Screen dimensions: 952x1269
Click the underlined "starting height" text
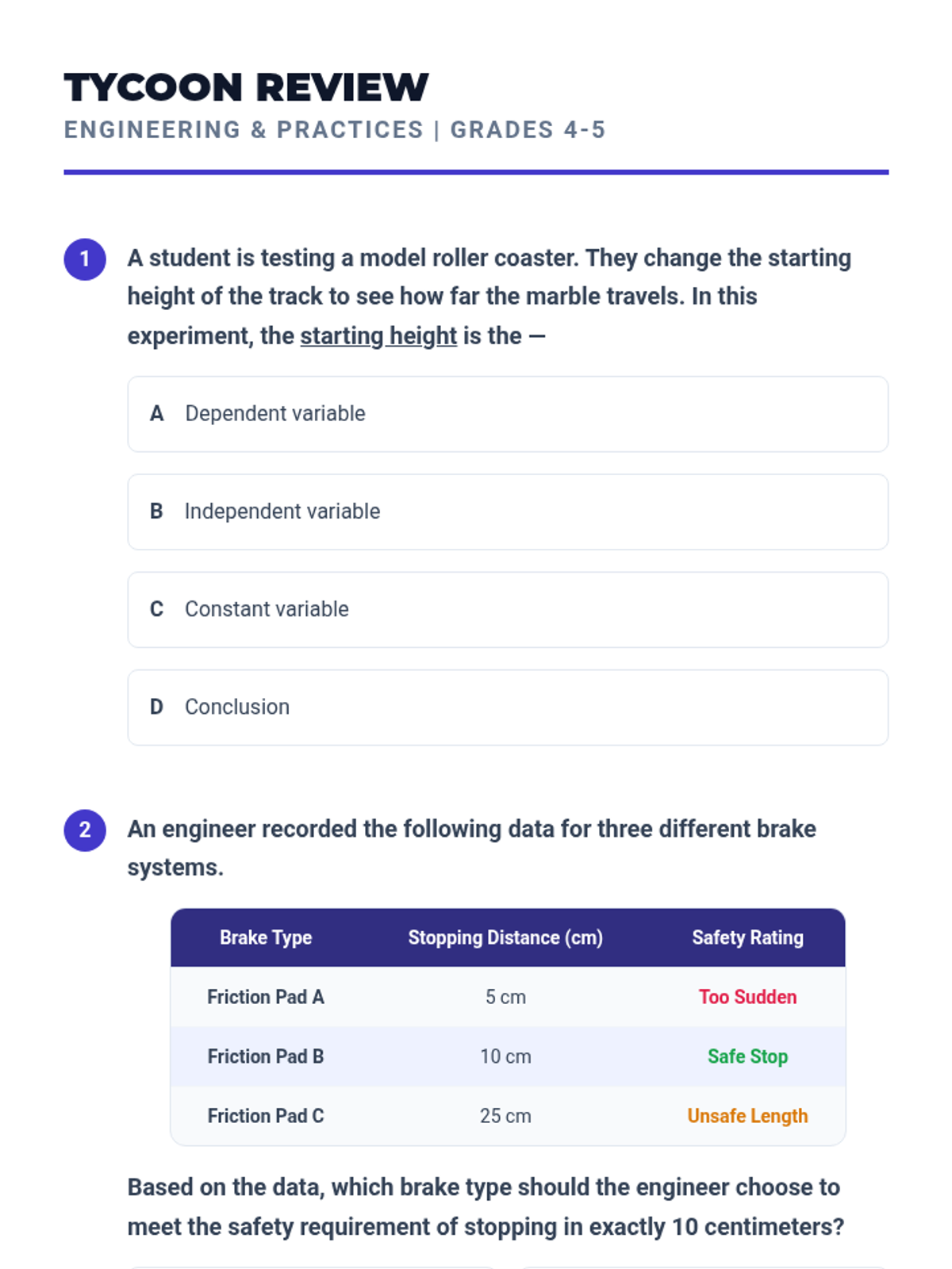coord(378,336)
